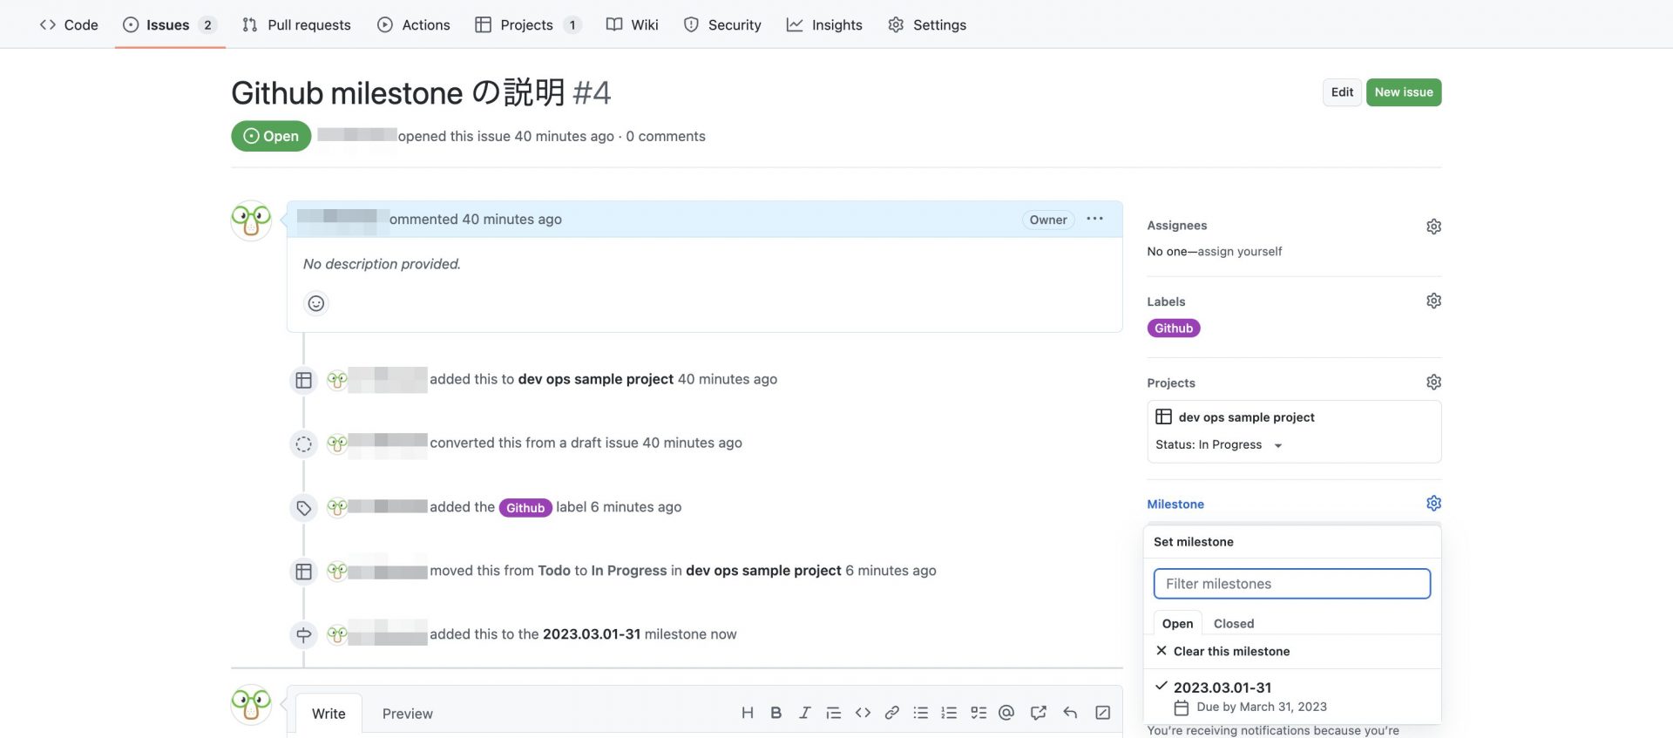Viewport: 1673px width, 738px height.
Task: Clear this milestone from the issue
Action: click(x=1230, y=651)
